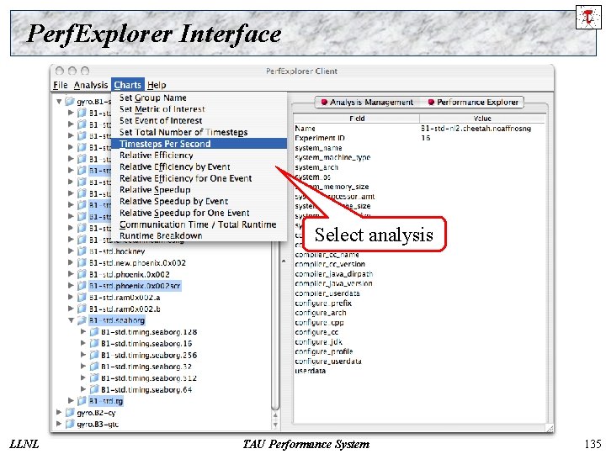Select the B1-std.hockney trial label
Screen dimensions: 606x454
click(117, 251)
